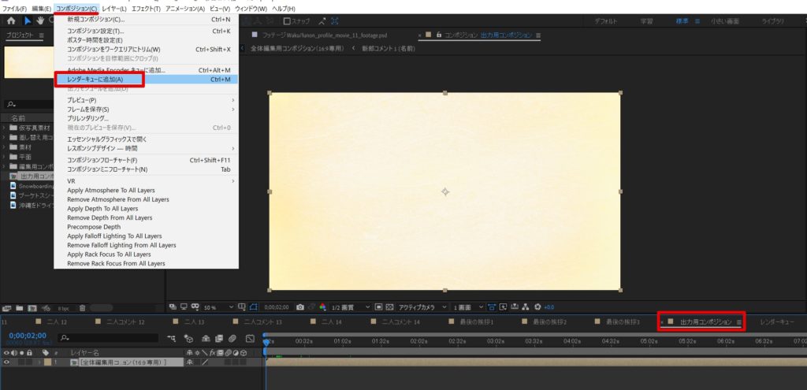
Task: Switch to the 出力用コンポジション timeline tab
Action: coord(705,322)
